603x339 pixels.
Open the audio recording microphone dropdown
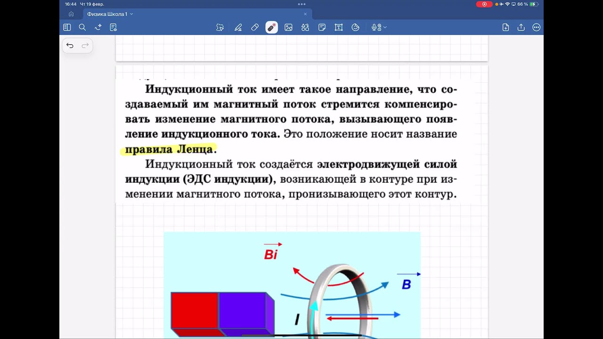tap(379, 27)
